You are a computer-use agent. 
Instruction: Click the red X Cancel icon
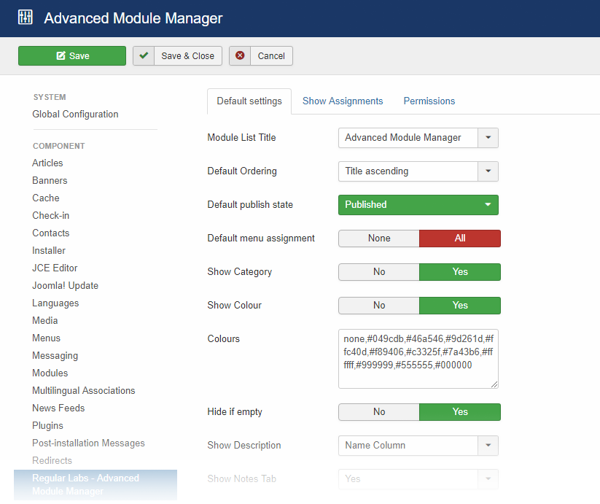pyautogui.click(x=240, y=56)
